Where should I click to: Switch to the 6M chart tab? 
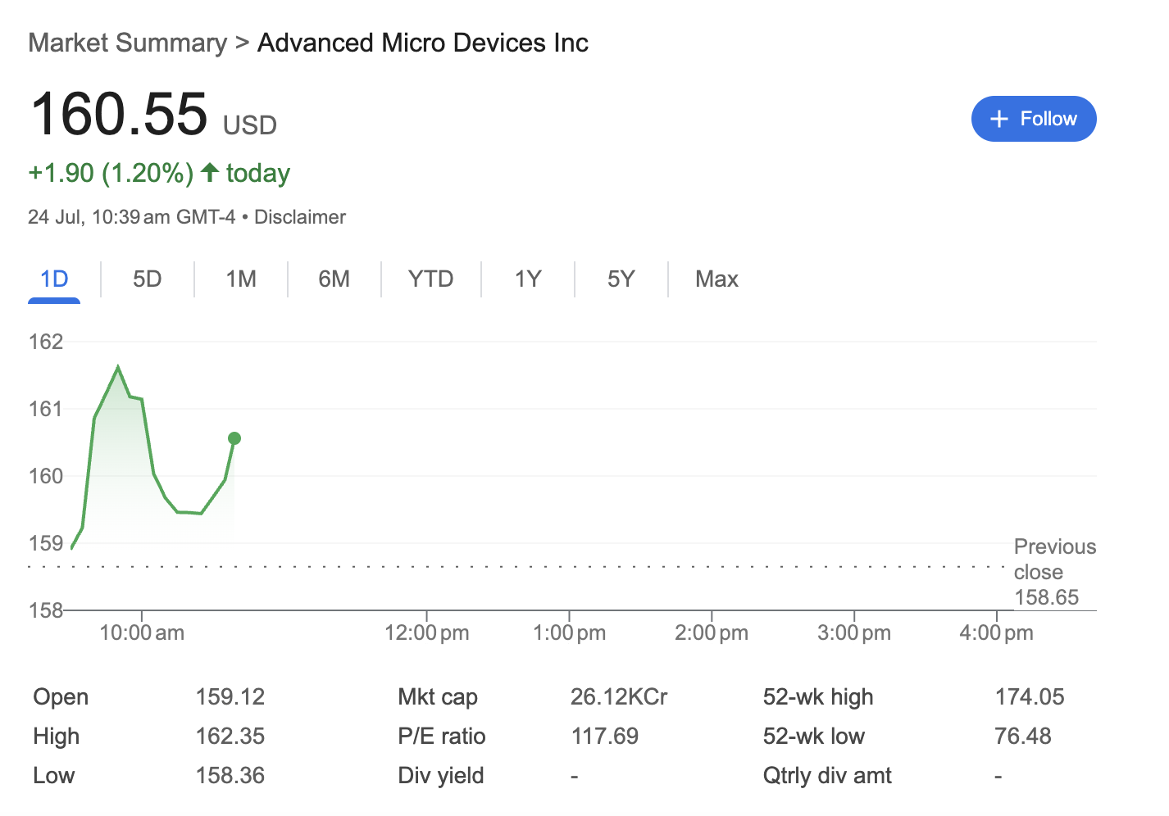click(334, 279)
